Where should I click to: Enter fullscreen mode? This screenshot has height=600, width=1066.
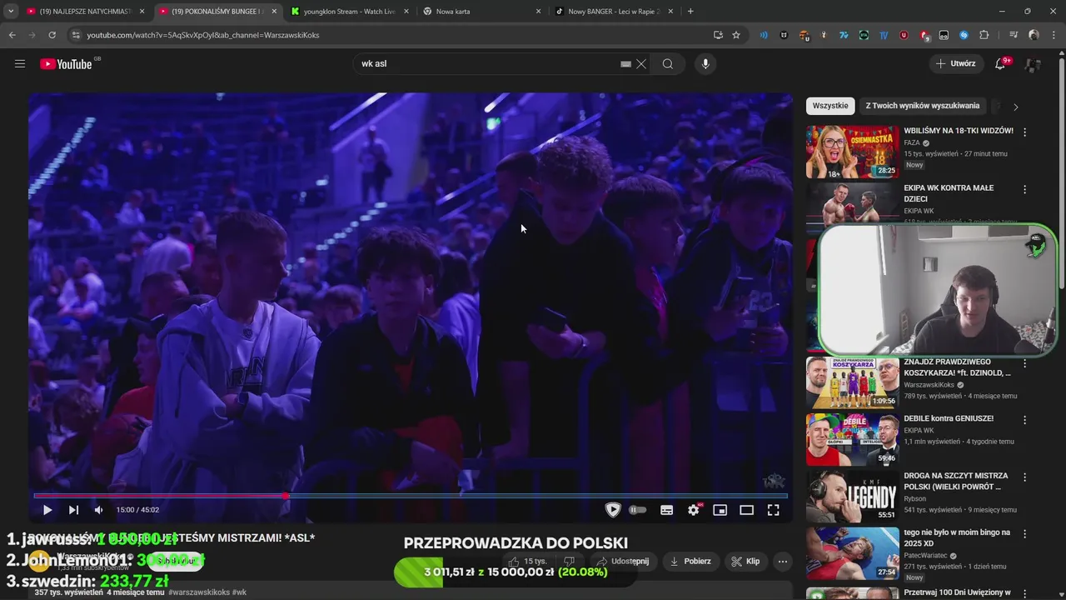coord(773,510)
